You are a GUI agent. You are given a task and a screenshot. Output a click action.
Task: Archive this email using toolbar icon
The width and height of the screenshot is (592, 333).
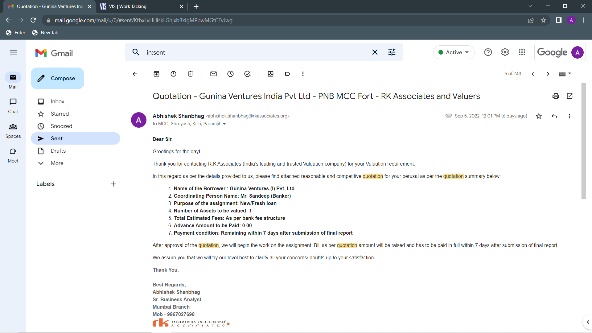point(156,74)
